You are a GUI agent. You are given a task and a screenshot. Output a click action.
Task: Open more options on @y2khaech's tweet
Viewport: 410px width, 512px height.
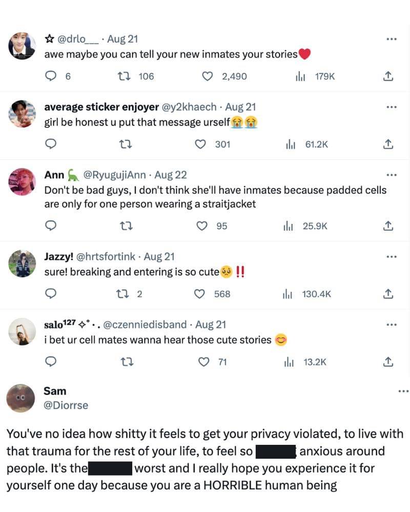pyautogui.click(x=392, y=108)
